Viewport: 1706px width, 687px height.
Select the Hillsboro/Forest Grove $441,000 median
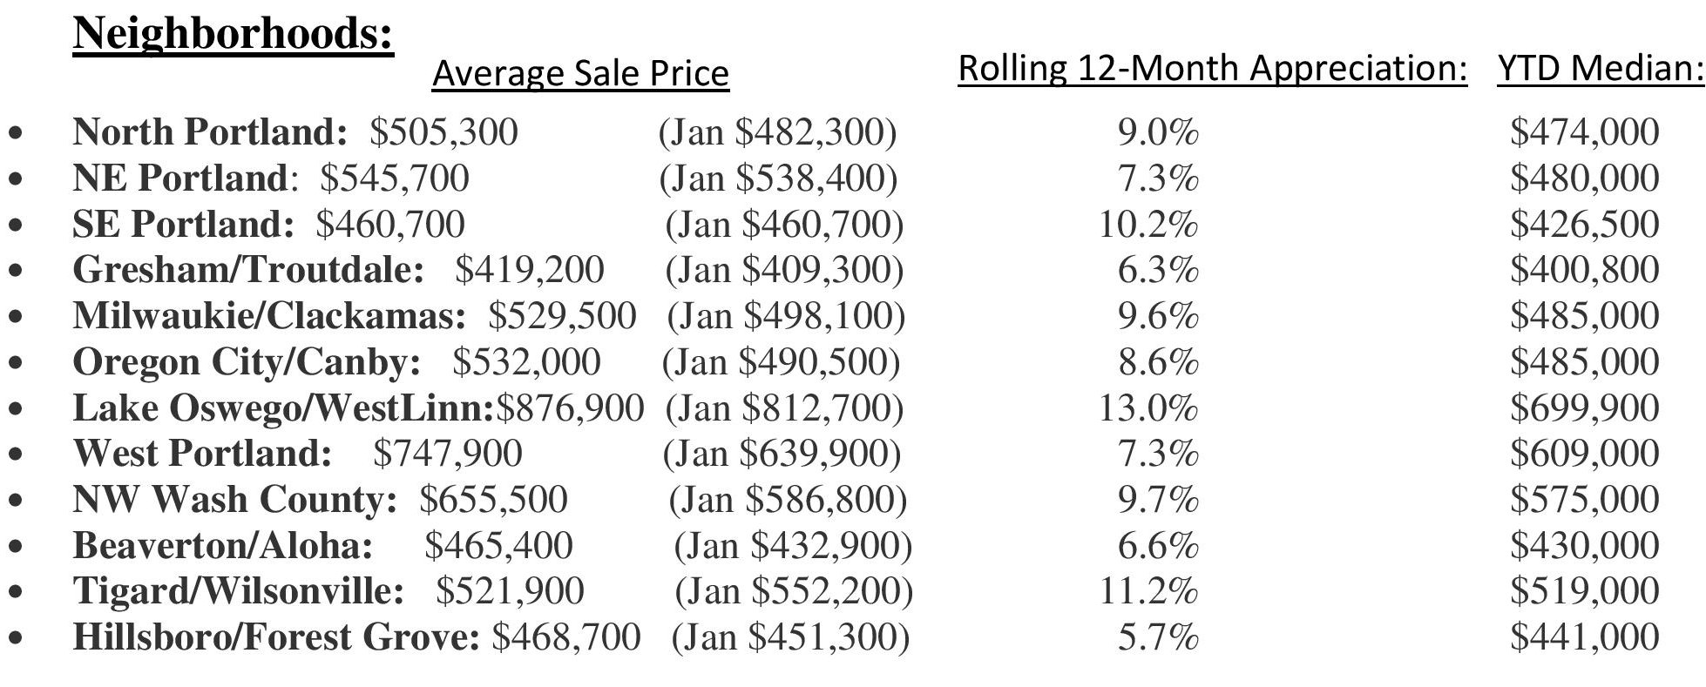point(1584,637)
